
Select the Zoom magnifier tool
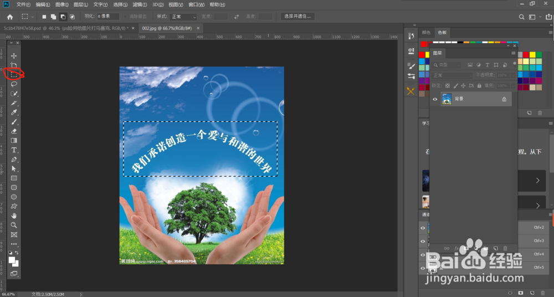tap(14, 225)
